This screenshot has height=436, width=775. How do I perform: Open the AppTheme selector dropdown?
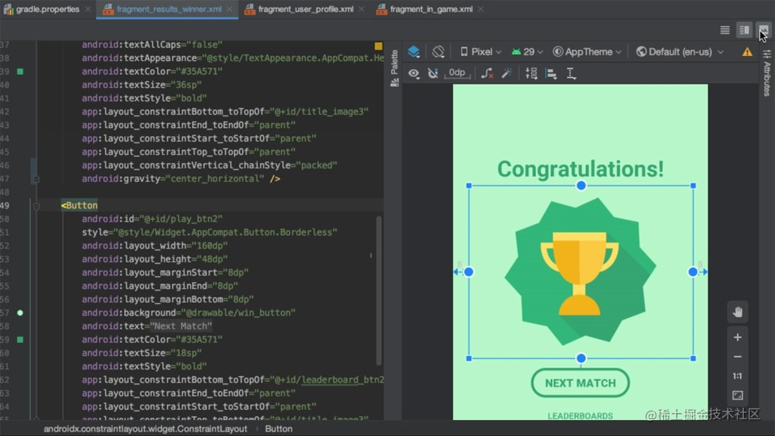pyautogui.click(x=586, y=52)
